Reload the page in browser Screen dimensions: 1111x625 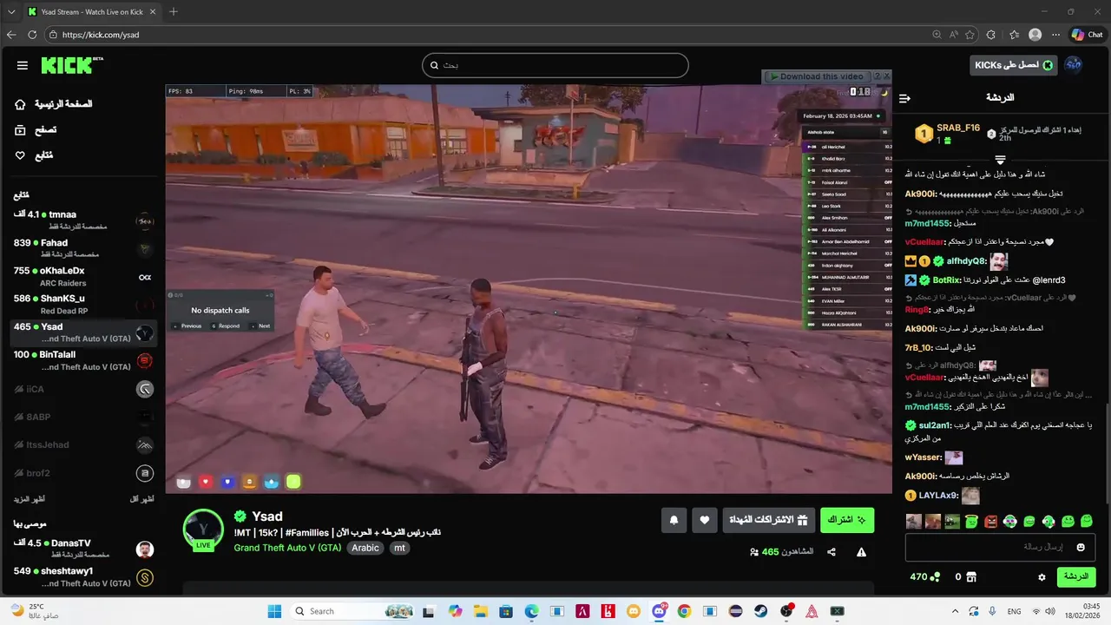tap(32, 35)
